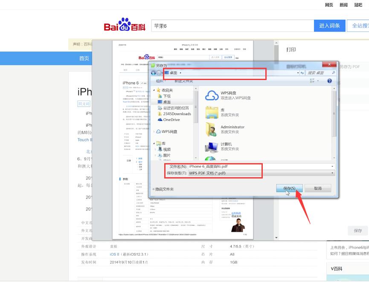369x282 pixels.
Task: Open the 贴吧 link at top
Action: (358, 5)
